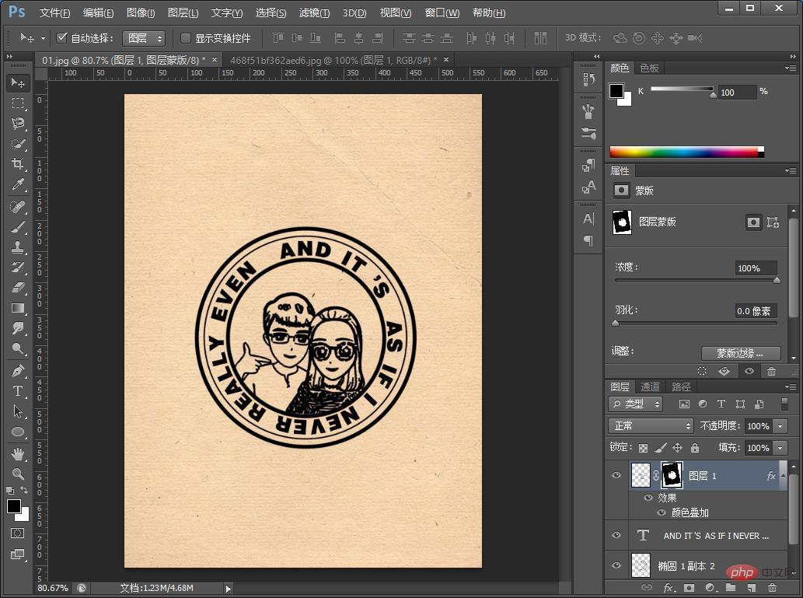Click the select pixel mask button
803x598 pixels.
point(753,222)
